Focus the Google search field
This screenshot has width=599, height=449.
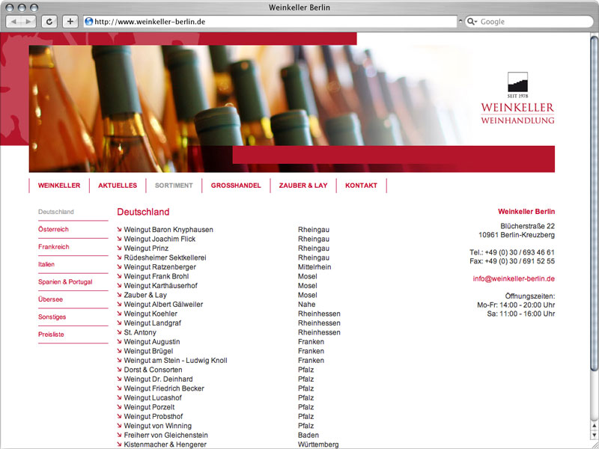529,22
